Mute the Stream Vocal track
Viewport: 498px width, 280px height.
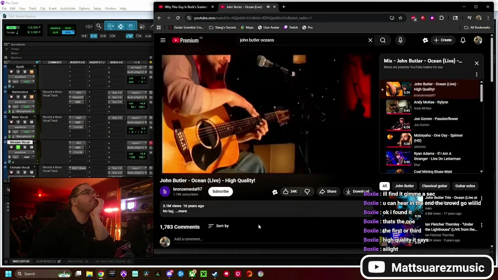click(x=32, y=147)
